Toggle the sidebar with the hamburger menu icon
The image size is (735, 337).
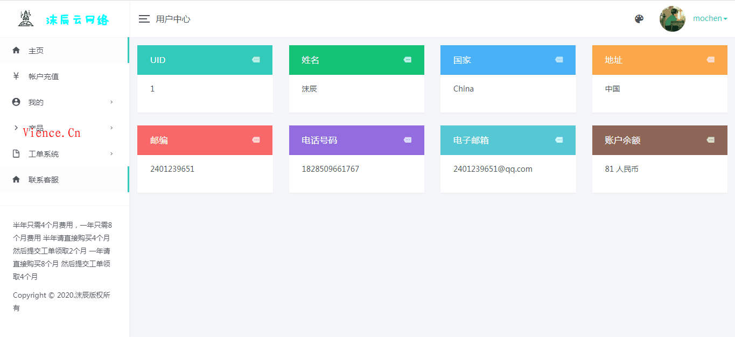(144, 18)
